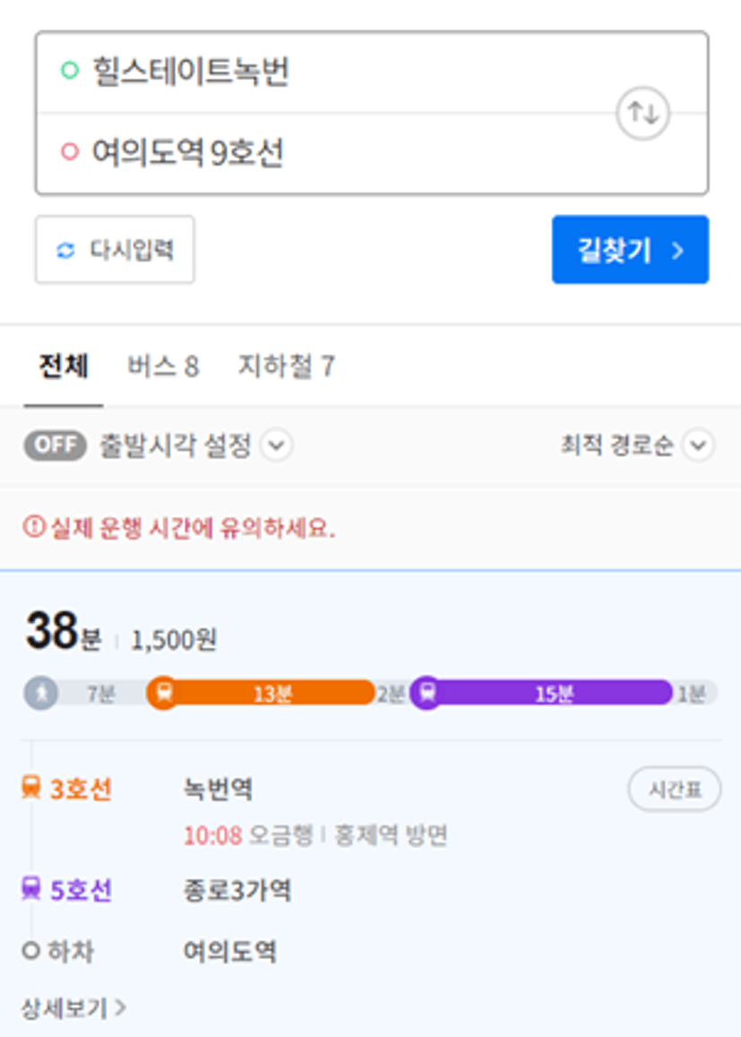Switch to the 버스 8 tab
741x1037 pixels.
tap(162, 367)
